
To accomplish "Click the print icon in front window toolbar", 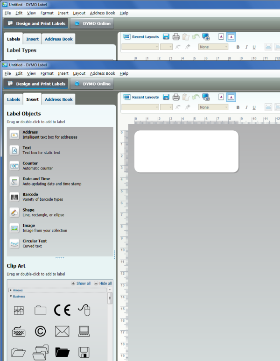I will pos(176,97).
